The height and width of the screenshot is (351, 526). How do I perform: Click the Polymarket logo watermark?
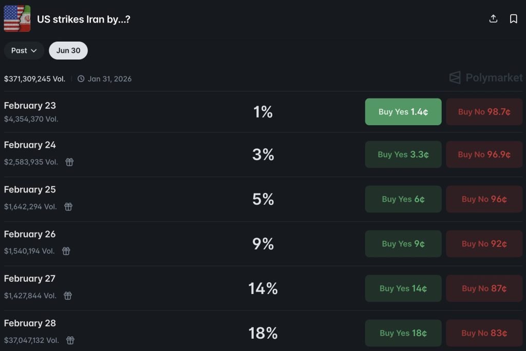[486, 78]
